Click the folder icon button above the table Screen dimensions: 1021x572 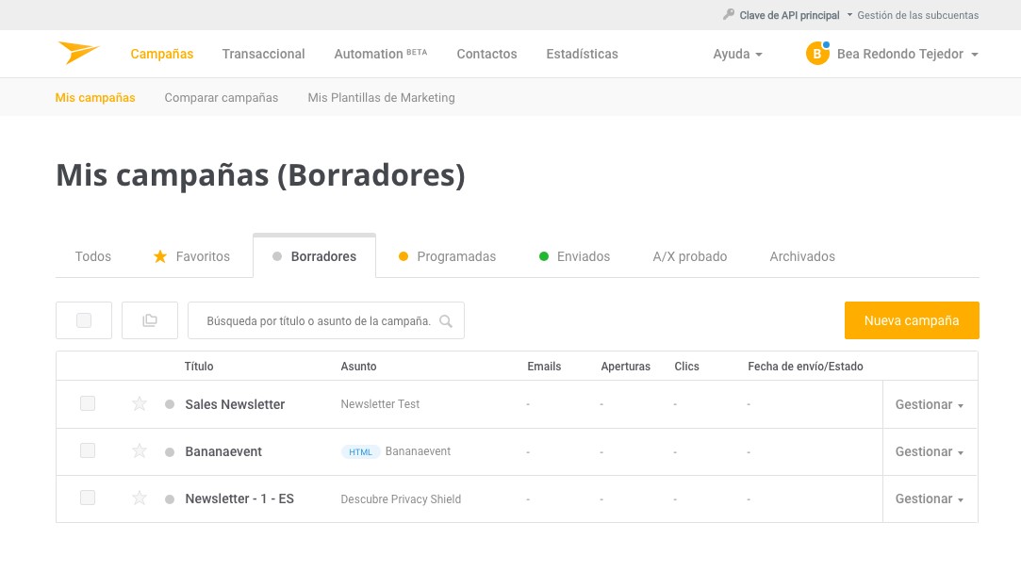coord(150,320)
